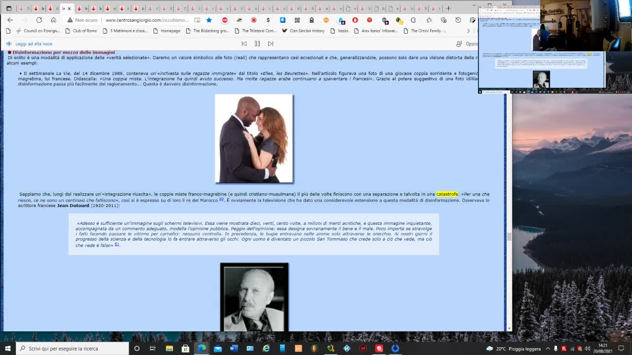Open Alex Jones' Infowar bookmark

click(x=376, y=31)
